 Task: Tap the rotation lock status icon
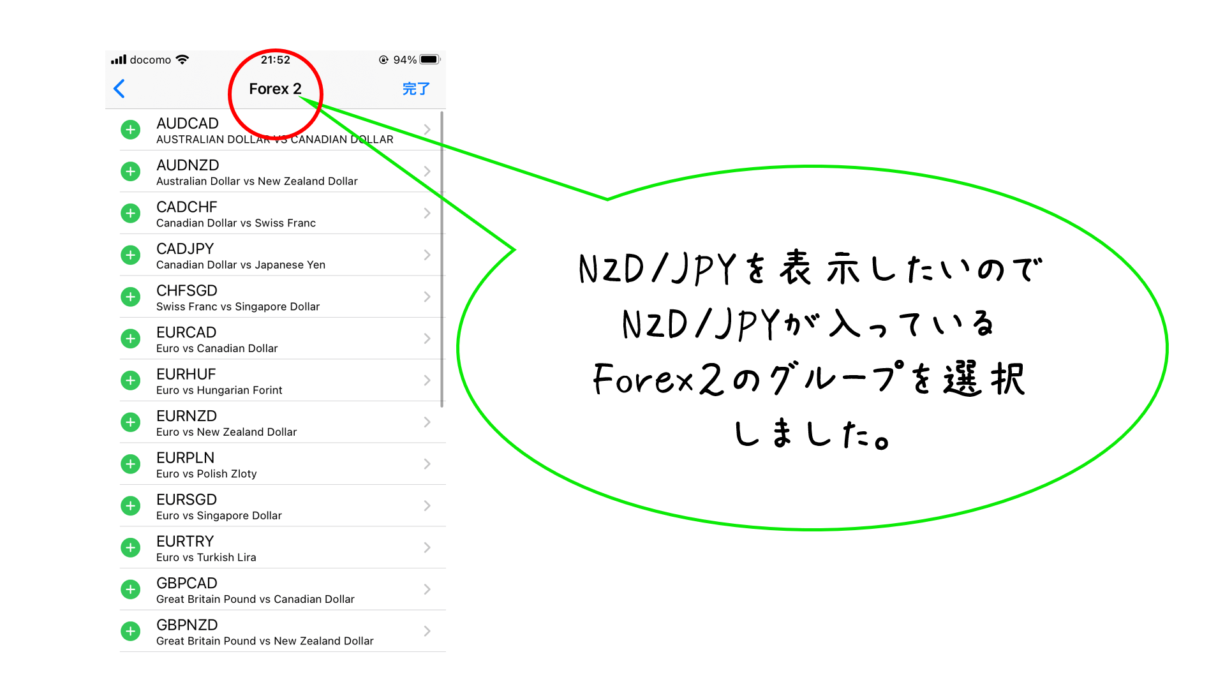pos(383,59)
